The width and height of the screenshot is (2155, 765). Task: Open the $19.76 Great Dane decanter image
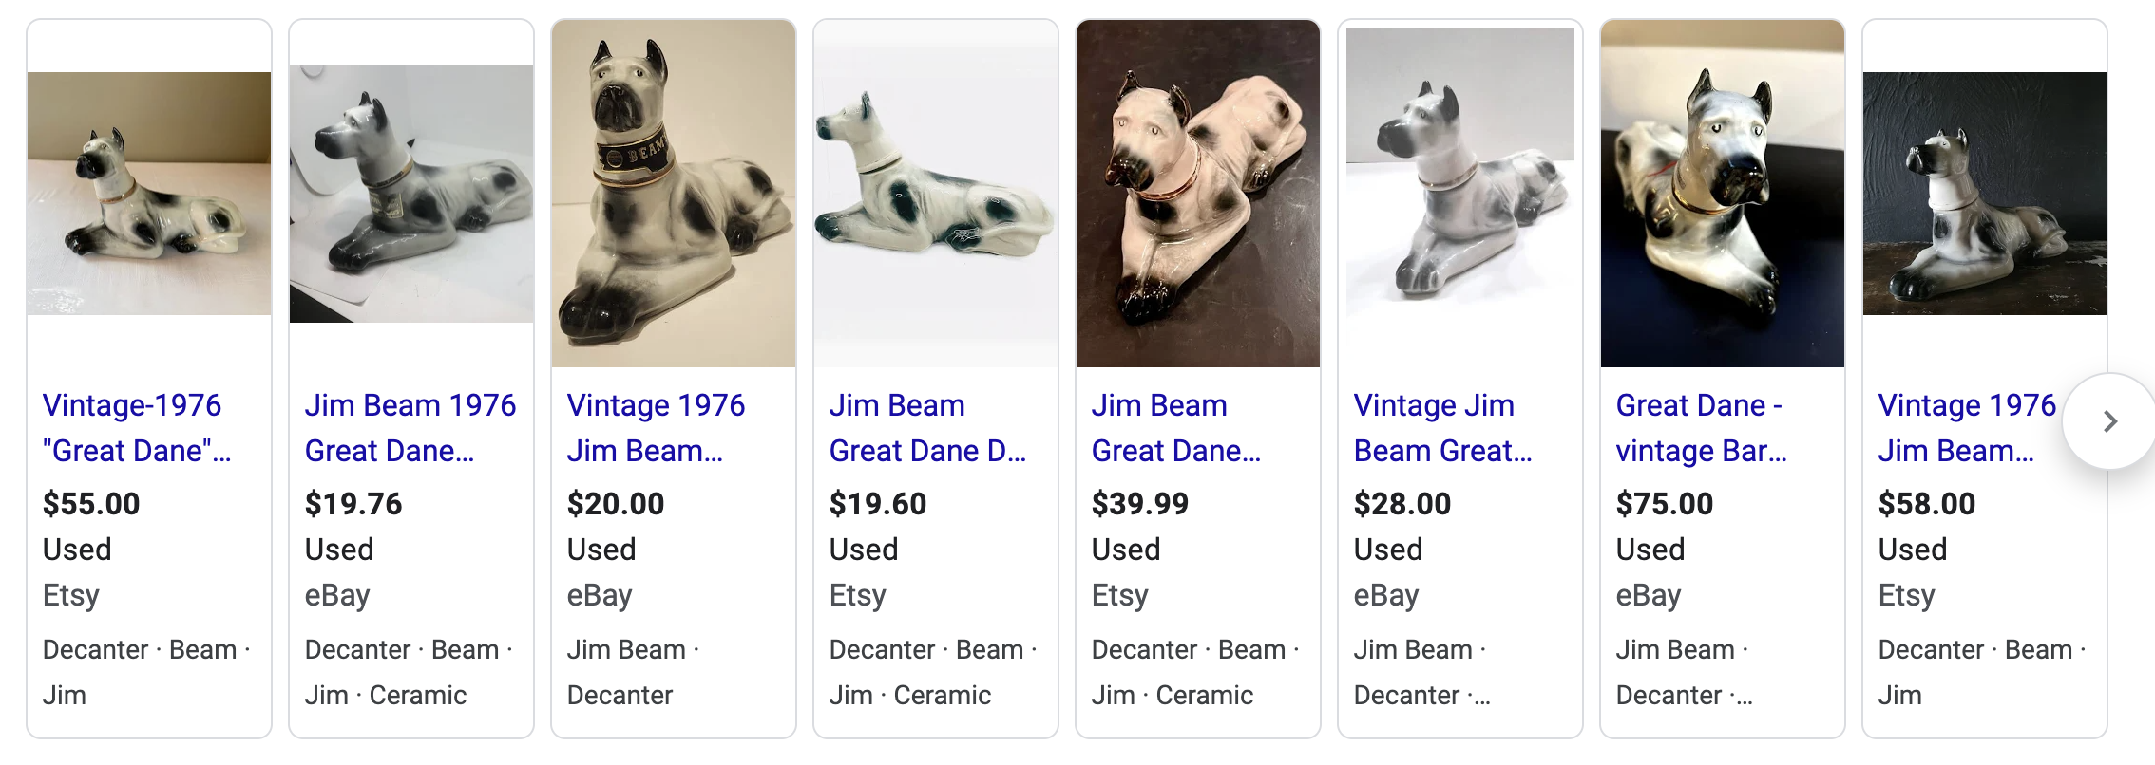click(x=411, y=194)
